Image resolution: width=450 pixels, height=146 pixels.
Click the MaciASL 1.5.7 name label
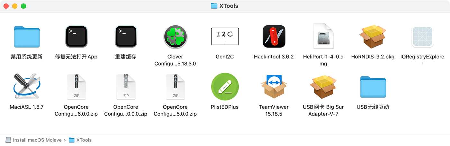(x=27, y=107)
